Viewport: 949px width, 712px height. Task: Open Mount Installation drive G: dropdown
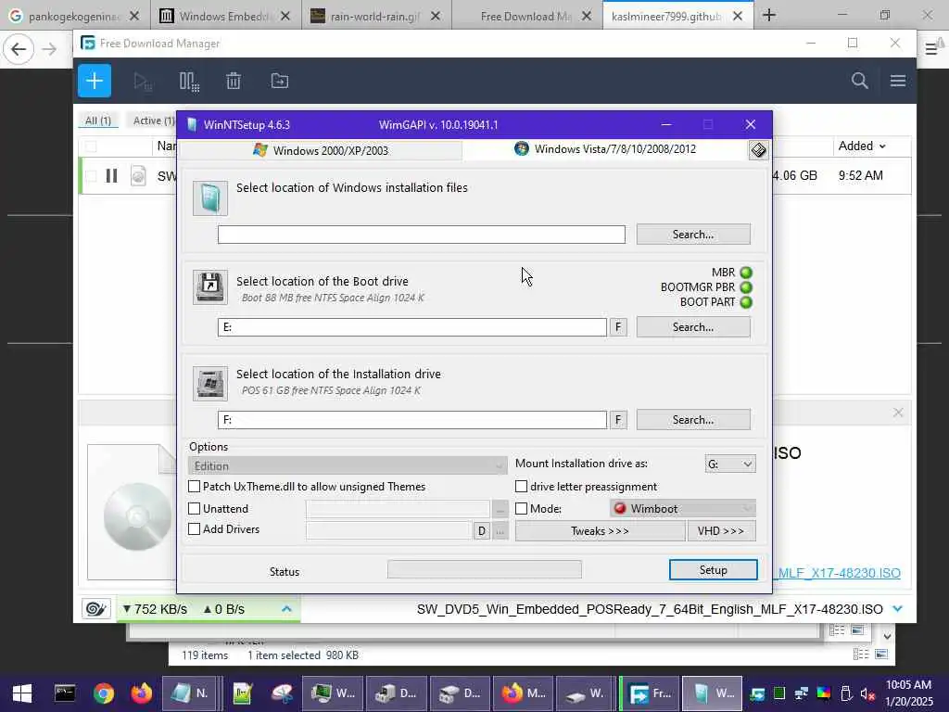tap(730, 464)
